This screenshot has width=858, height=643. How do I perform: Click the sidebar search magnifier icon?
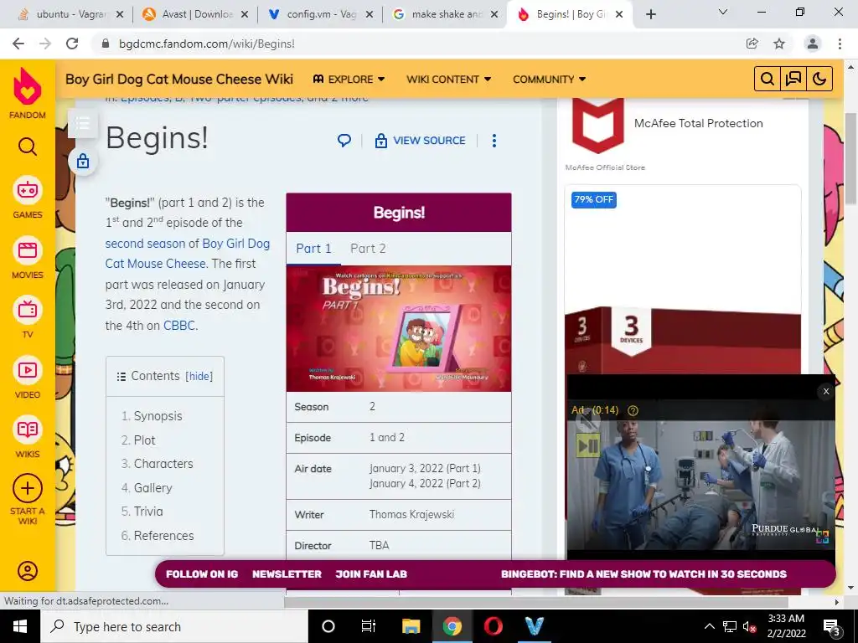pos(28,147)
